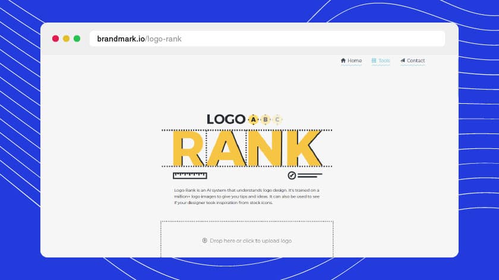Click the black LOGO heading text
Screen dimensions: 499x280
coord(226,119)
